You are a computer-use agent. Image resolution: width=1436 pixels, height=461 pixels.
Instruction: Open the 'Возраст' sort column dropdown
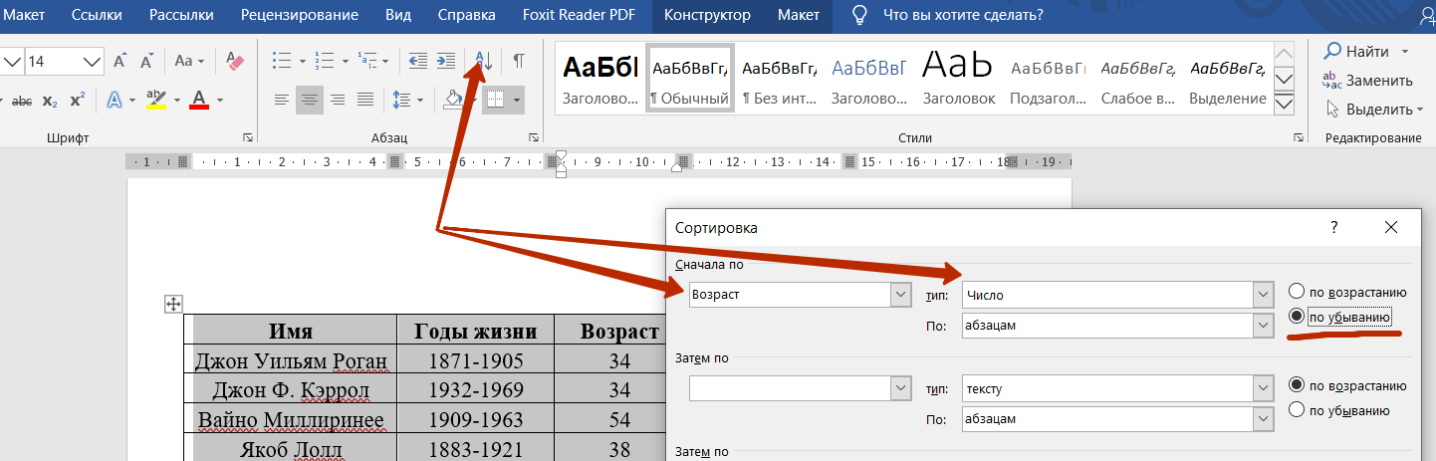click(901, 295)
